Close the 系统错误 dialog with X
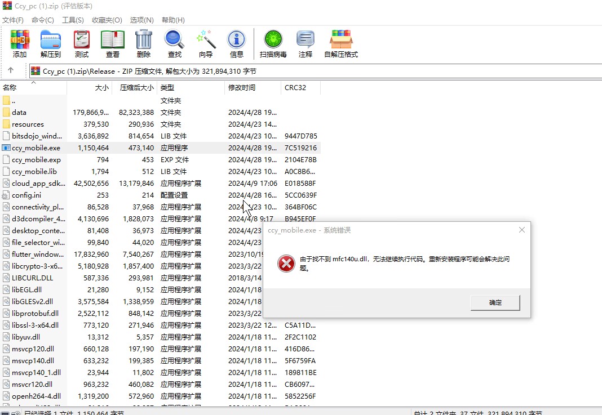602x415 pixels. 522,230
